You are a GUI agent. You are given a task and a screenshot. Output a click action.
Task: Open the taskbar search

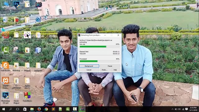coord(11,109)
